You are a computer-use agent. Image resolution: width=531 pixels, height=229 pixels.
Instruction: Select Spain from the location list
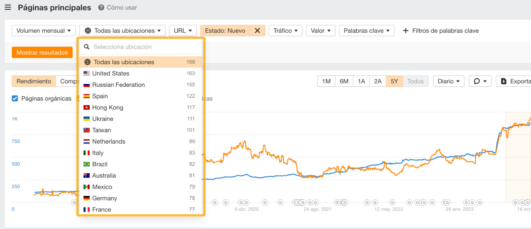coord(100,96)
